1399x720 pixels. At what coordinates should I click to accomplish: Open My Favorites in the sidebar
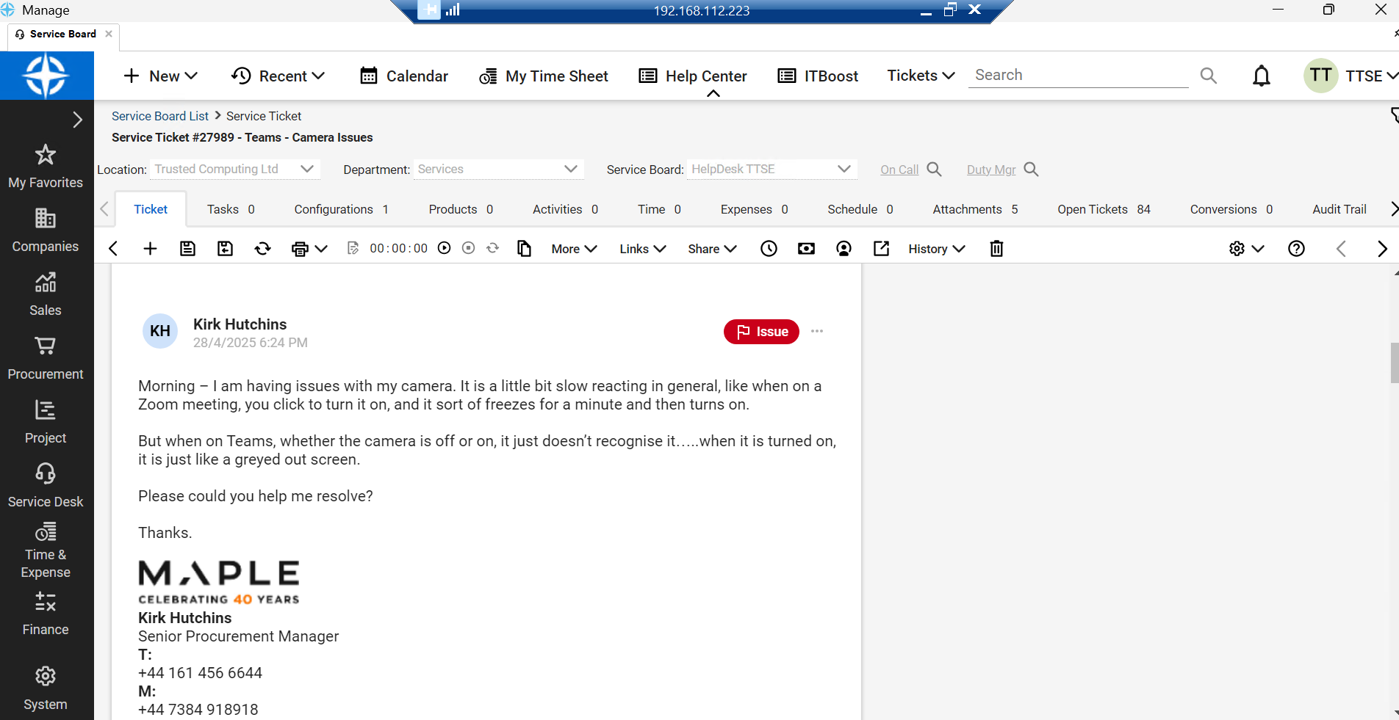pos(46,167)
